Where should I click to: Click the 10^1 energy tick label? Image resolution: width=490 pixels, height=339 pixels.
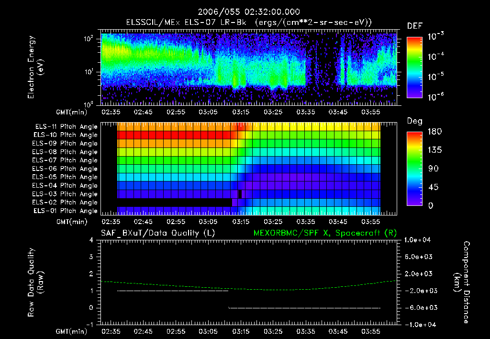point(89,72)
